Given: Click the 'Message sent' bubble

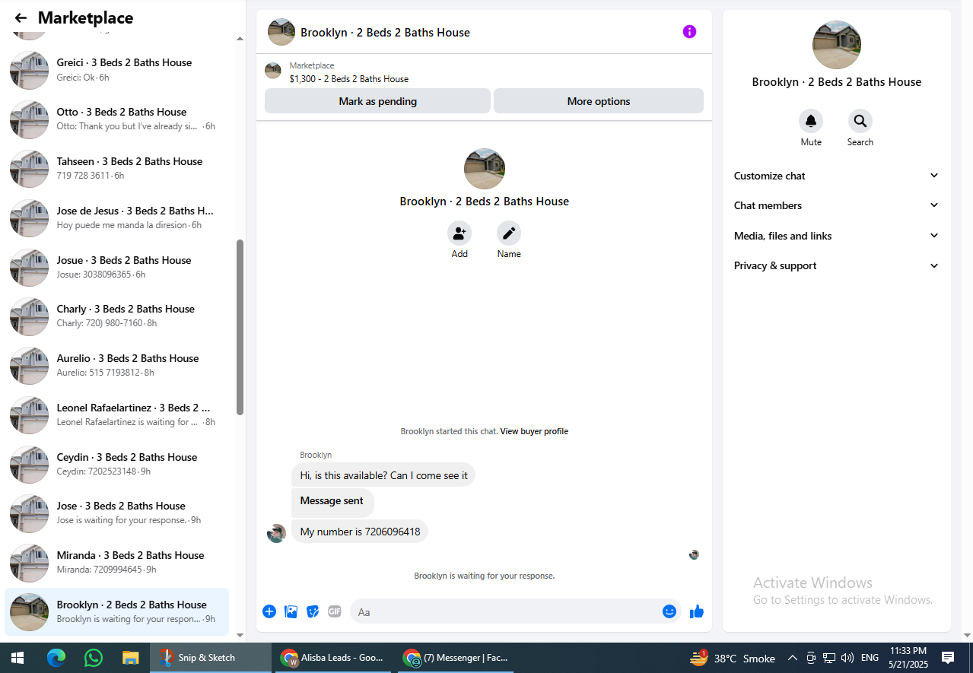Looking at the screenshot, I should click(332, 501).
